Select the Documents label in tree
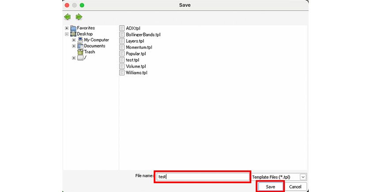 [95, 46]
